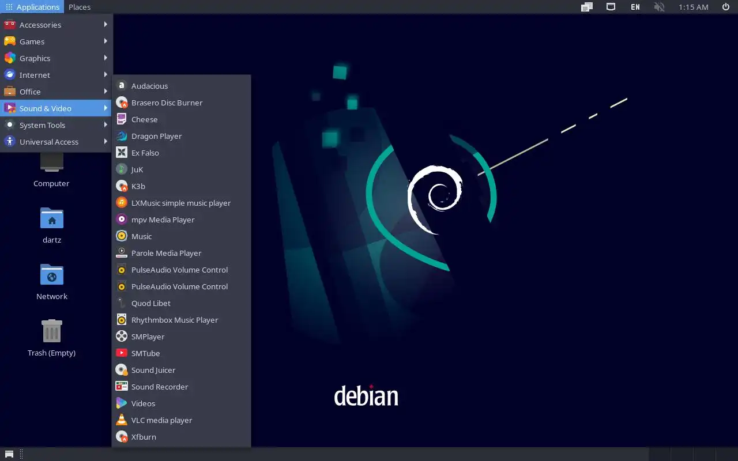Start Cheese webcam app icon
This screenshot has width=738, height=461.
tap(122, 119)
